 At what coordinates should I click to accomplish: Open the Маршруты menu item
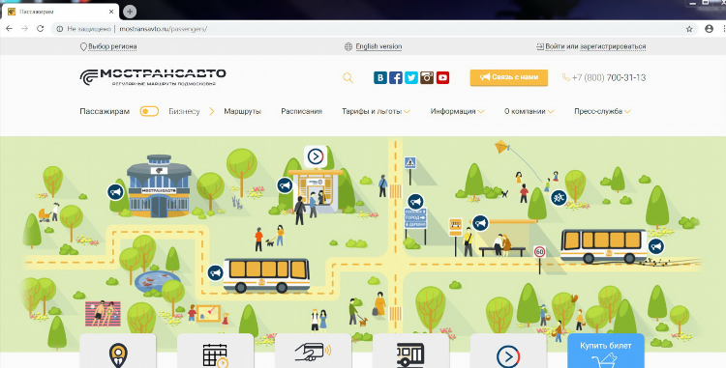(243, 111)
